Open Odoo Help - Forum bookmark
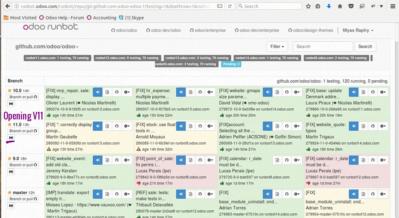399x218 pixels. (x=61, y=17)
